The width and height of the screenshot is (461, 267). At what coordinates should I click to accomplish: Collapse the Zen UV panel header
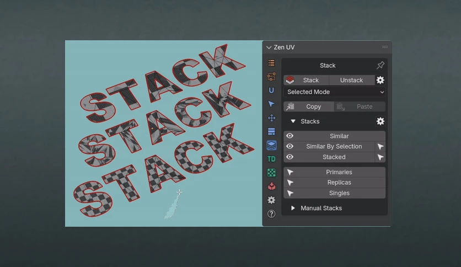[x=269, y=47]
